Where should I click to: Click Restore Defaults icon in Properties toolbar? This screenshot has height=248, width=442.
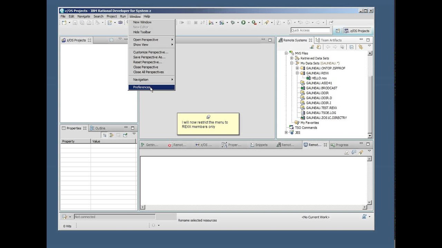[x=118, y=135]
